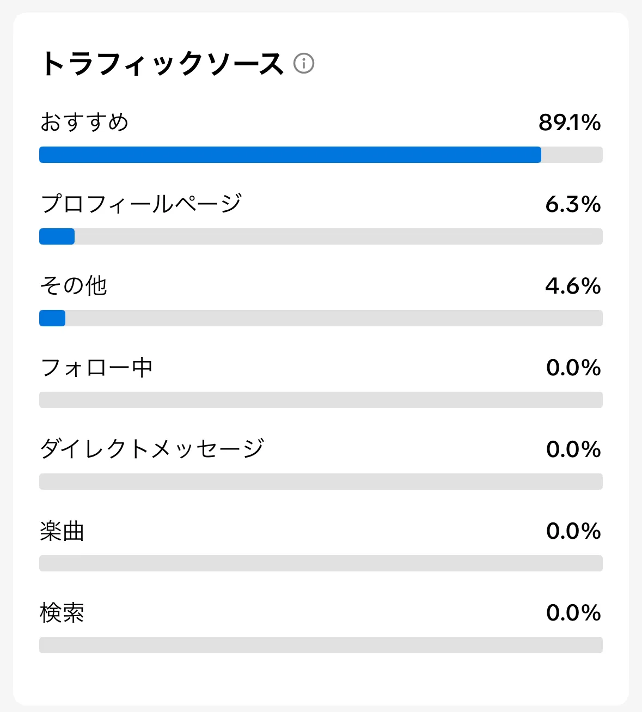The image size is (642, 712).
Task: Click the info icon beside トラフィックソース
Action: point(304,63)
